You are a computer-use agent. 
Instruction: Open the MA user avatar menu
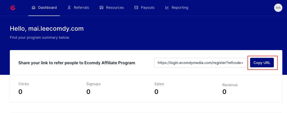[278, 8]
